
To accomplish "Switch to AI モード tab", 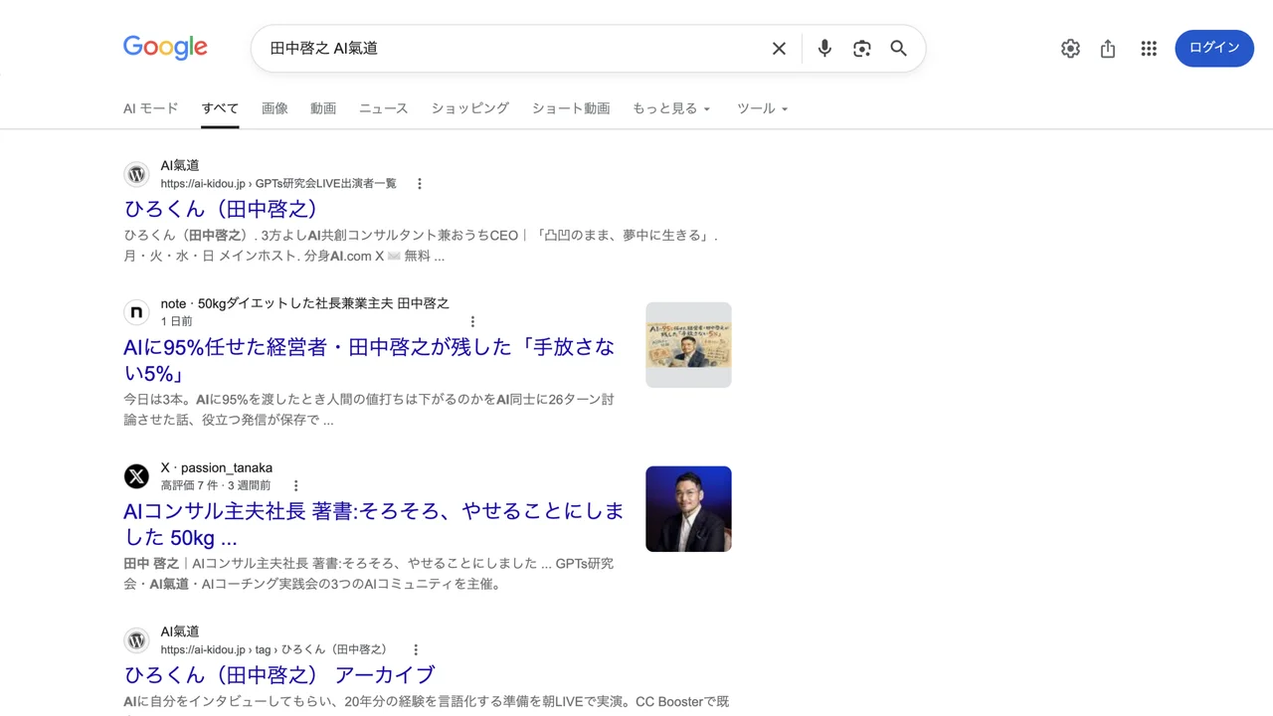I will coord(151,108).
